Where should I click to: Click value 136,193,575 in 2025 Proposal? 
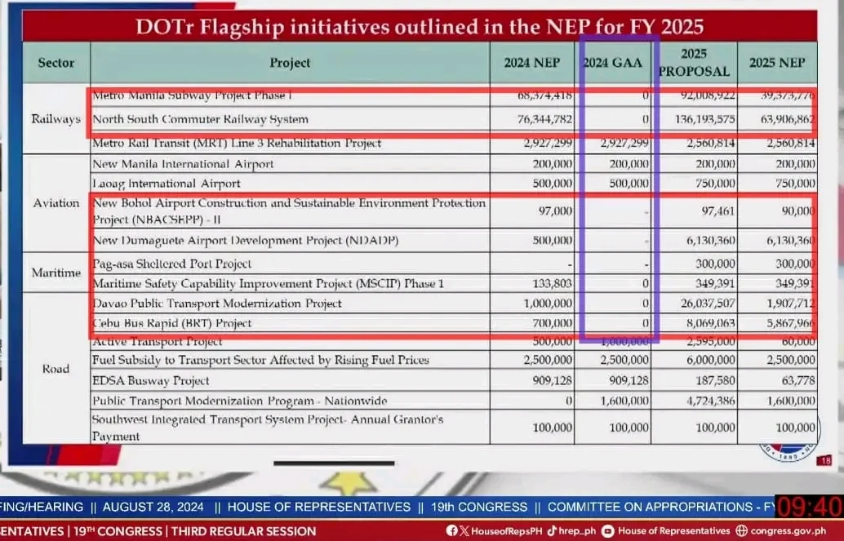(x=705, y=119)
